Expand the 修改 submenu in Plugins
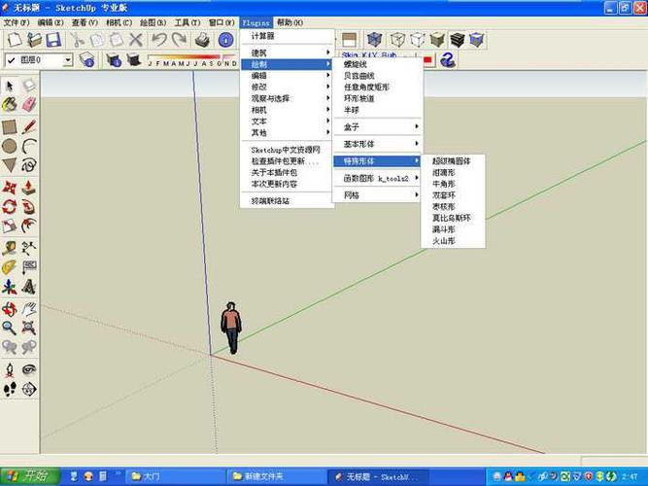The height and width of the screenshot is (486, 648). tap(288, 87)
